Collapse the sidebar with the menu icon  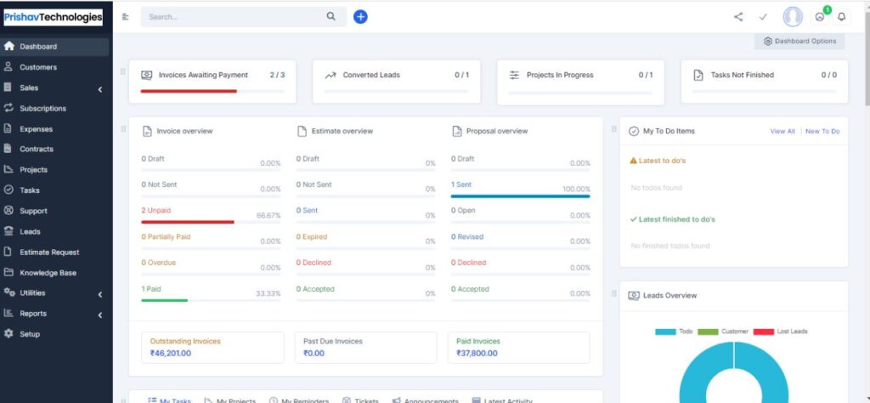tap(126, 17)
